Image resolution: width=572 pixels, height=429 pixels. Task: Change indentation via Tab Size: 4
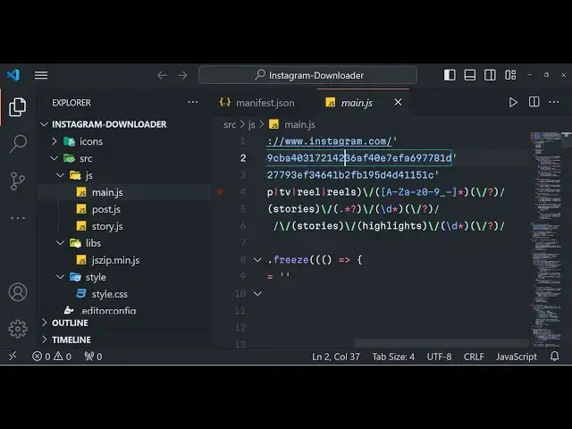click(393, 357)
